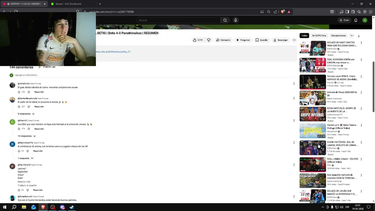The height and width of the screenshot is (211, 375).
Task: Open Windows Start menu
Action: 5,207
